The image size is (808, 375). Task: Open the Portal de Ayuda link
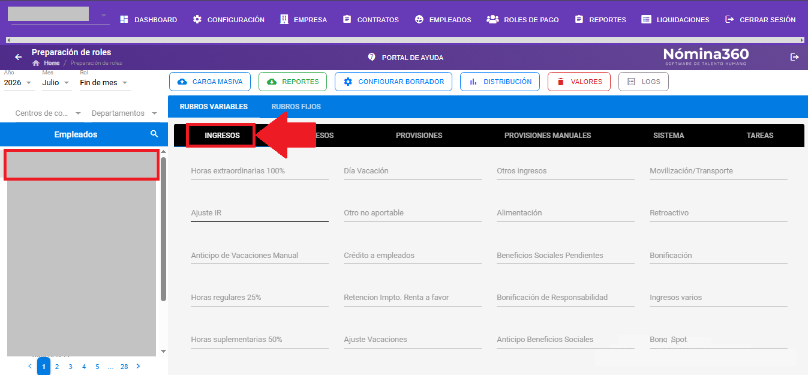point(405,58)
